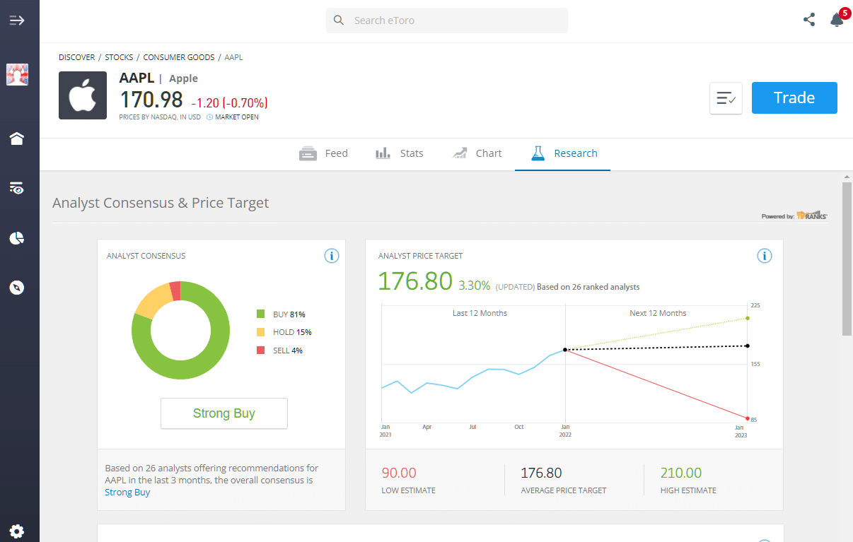The height and width of the screenshot is (542, 853).
Task: Open Settings gear in the sidebar
Action: point(17,531)
